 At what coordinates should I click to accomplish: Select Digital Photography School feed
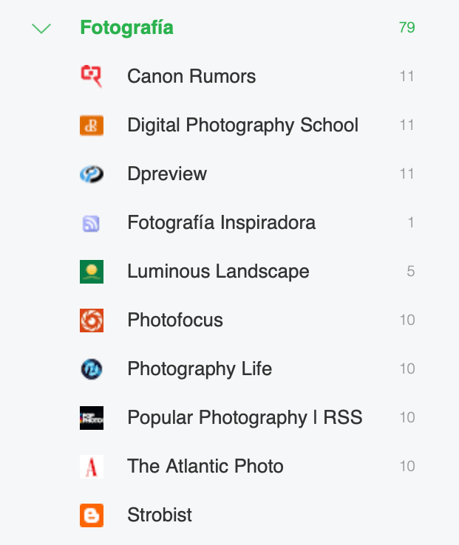242,125
